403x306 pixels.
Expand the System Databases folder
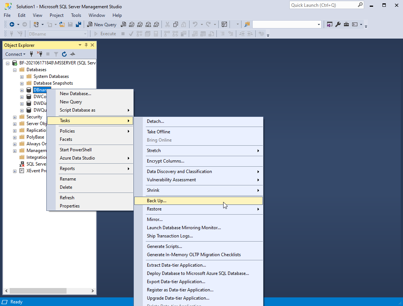click(x=22, y=77)
